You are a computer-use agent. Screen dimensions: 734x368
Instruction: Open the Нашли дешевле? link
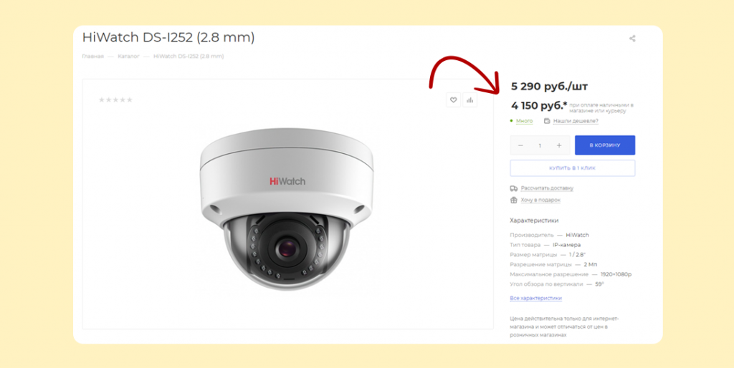(x=576, y=121)
